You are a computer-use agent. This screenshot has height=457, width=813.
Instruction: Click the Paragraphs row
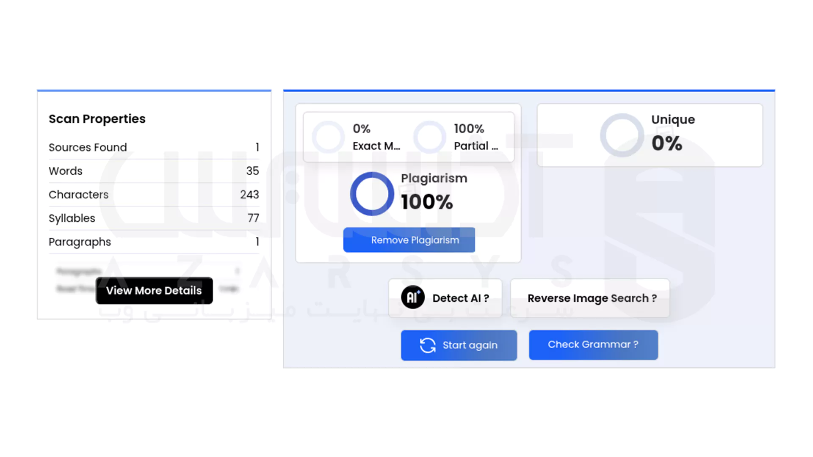tap(154, 242)
